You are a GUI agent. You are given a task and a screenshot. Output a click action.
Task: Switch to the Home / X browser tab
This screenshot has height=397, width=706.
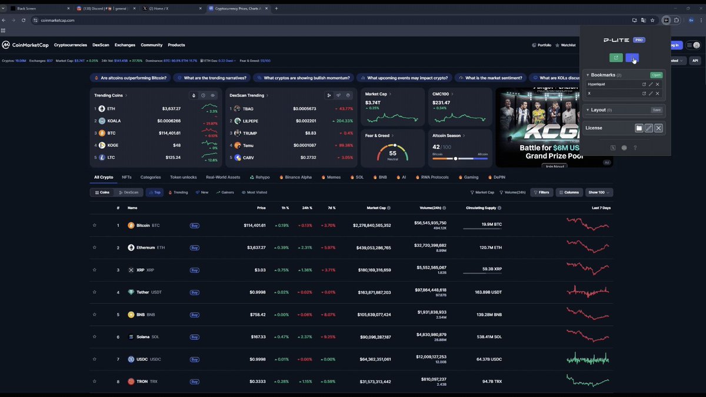point(174,8)
